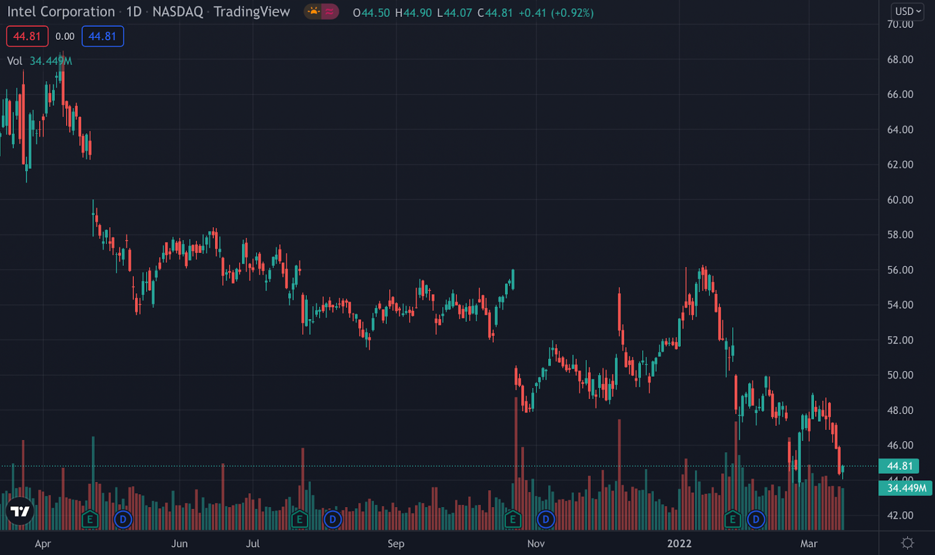Screen dimensions: 935x555
Task: Click the Vol indicator label
Action: (x=15, y=61)
